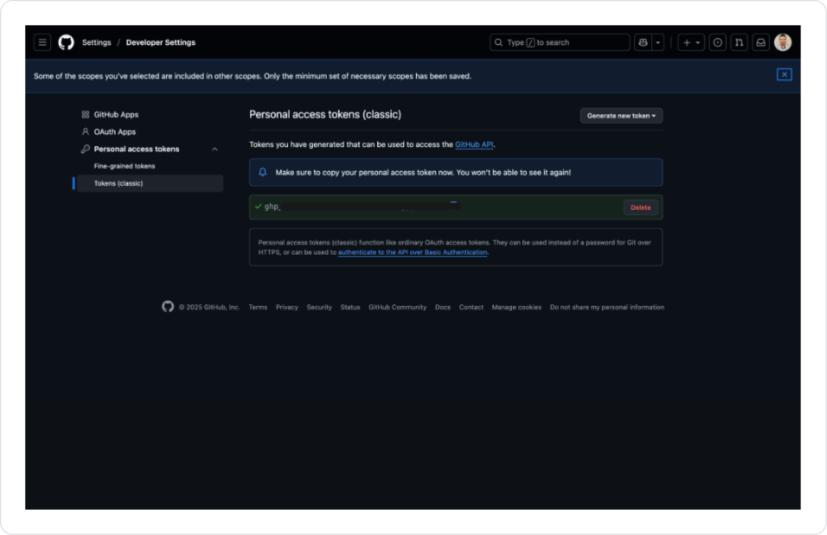Open Status footer link
This screenshot has height=535, width=827.
pyautogui.click(x=350, y=307)
